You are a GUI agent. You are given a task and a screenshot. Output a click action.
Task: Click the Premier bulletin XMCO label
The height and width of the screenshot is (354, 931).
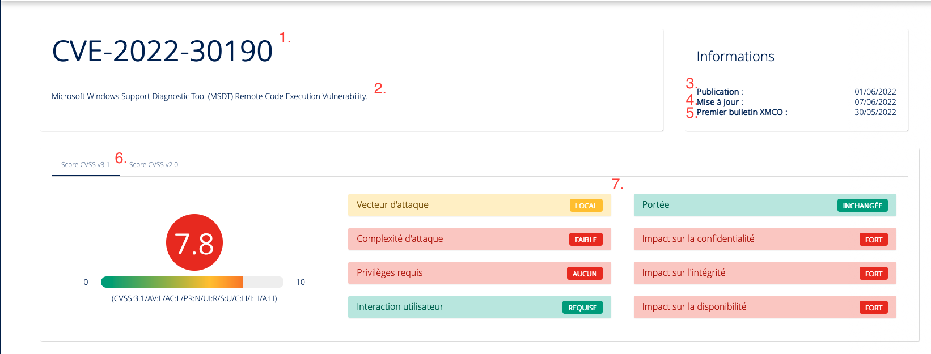[742, 112]
